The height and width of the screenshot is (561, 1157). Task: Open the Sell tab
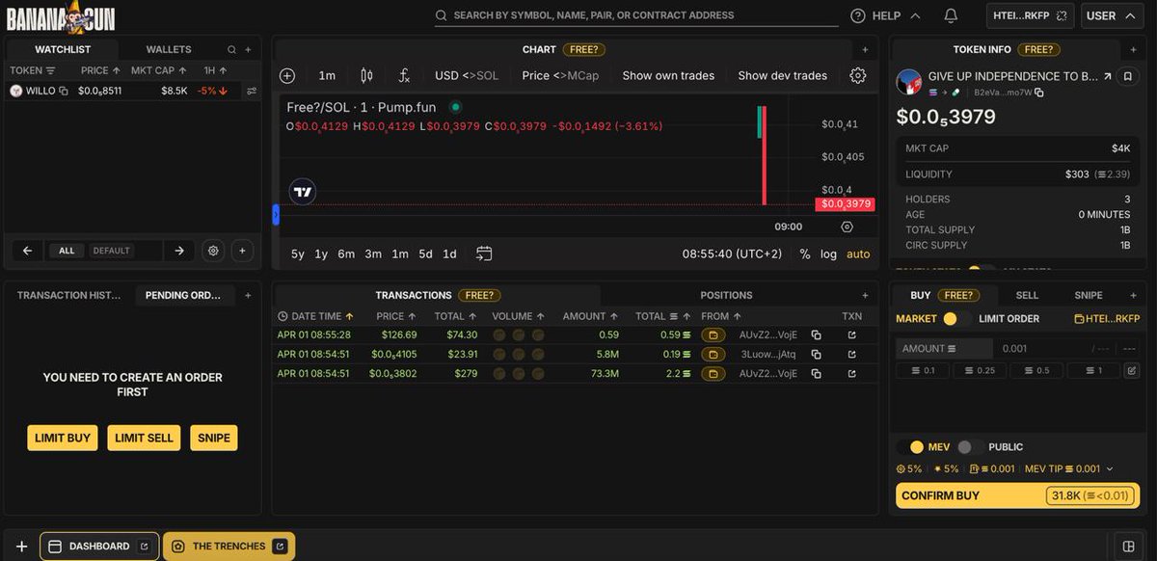coord(1027,295)
